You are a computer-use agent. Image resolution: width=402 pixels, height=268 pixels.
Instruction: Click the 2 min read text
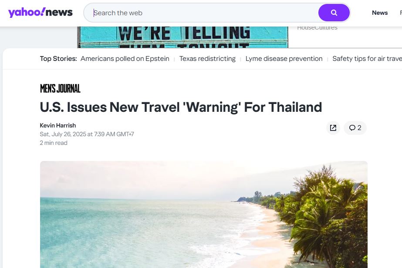click(x=54, y=143)
